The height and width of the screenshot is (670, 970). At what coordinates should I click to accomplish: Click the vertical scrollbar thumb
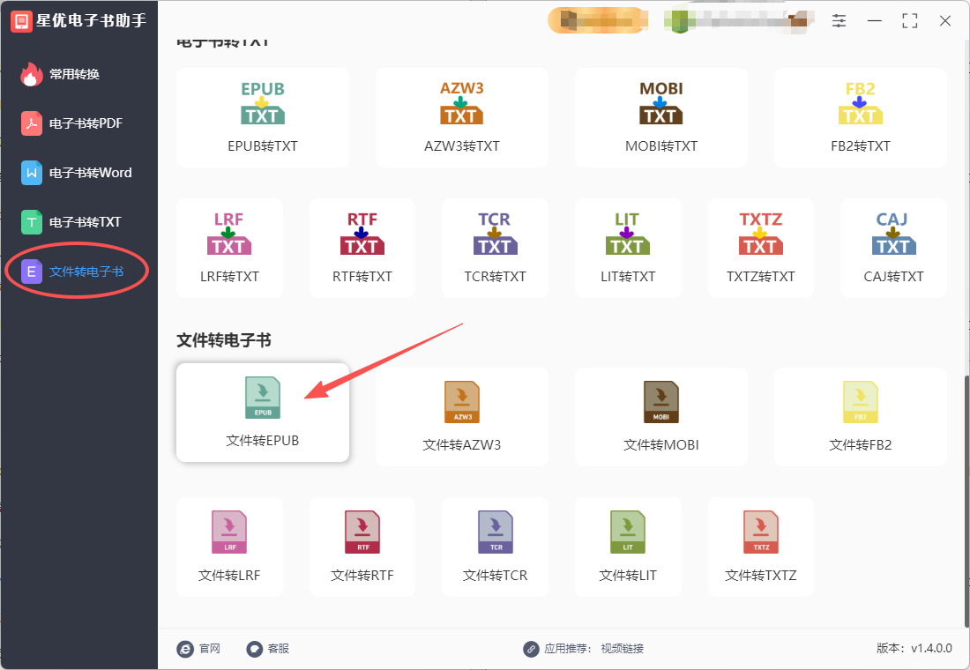966,500
